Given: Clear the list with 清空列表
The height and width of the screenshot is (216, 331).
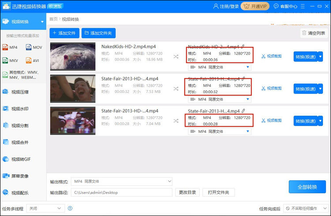Looking at the screenshot, I should point(314,33).
